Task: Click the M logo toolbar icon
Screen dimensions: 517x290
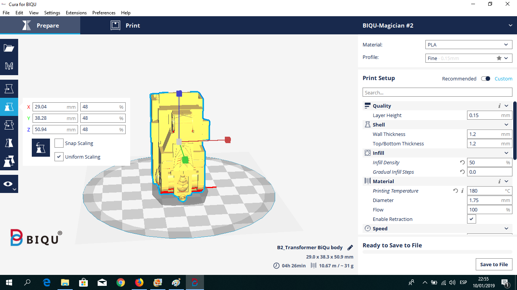Action: 9,66
